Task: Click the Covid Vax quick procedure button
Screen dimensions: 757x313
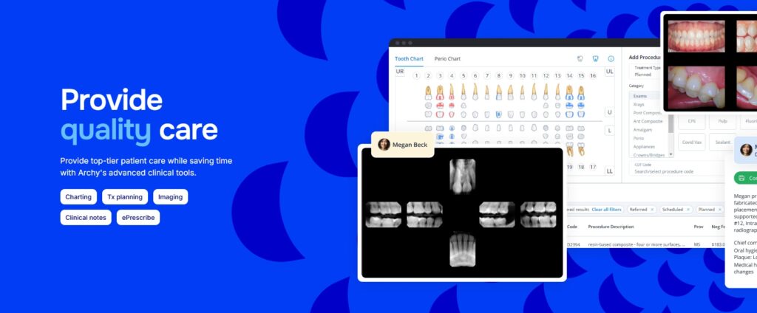Action: [692, 142]
